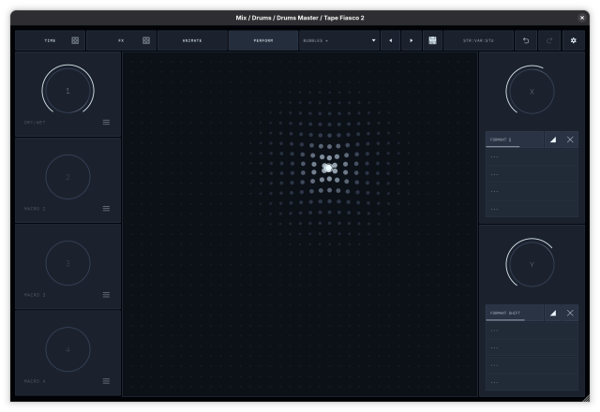
Task: Click the save preset floppy icon
Action: 432,40
